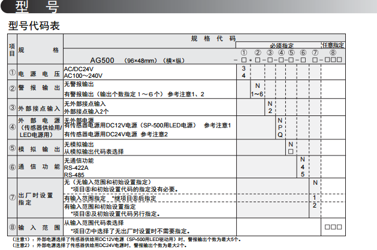The image size is (377, 250).
Task: Click the three boxes in 输入范围 row
Action: pyautogui.click(x=333, y=227)
